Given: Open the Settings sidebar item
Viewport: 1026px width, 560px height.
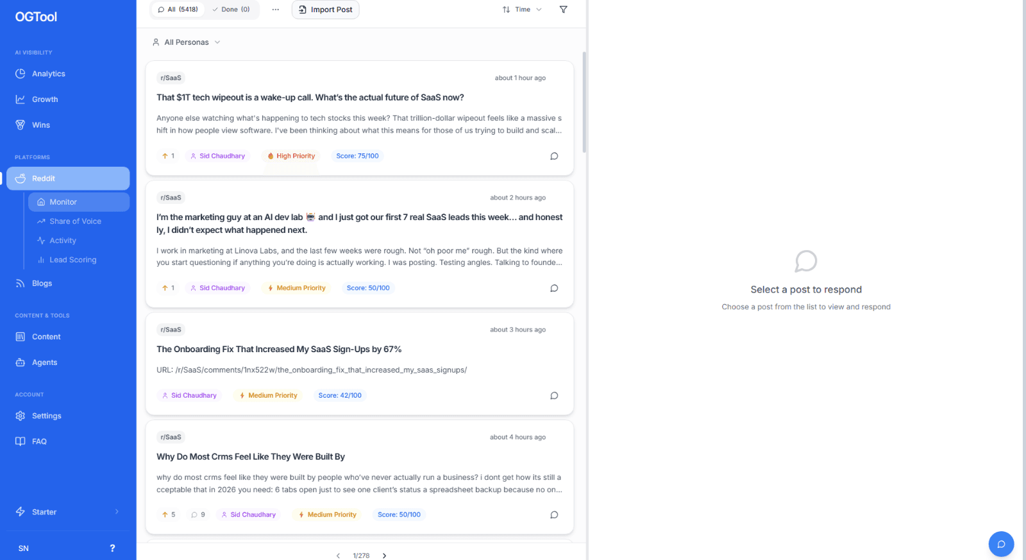Looking at the screenshot, I should click(x=46, y=416).
